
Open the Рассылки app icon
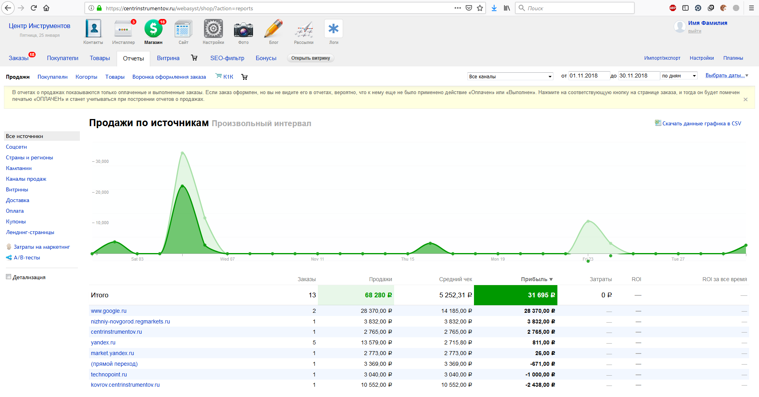(304, 29)
